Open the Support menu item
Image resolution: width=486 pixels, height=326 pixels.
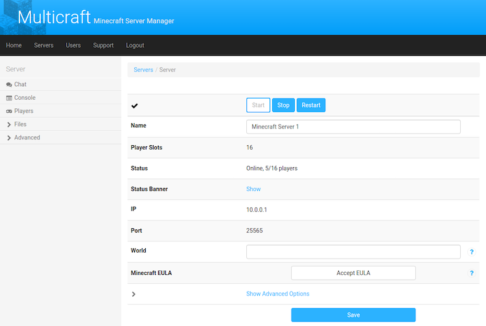click(103, 45)
